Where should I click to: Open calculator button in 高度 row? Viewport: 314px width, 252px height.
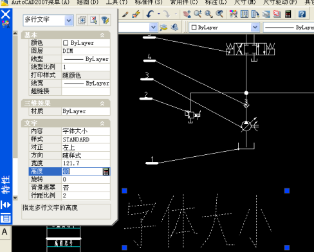[106, 172]
